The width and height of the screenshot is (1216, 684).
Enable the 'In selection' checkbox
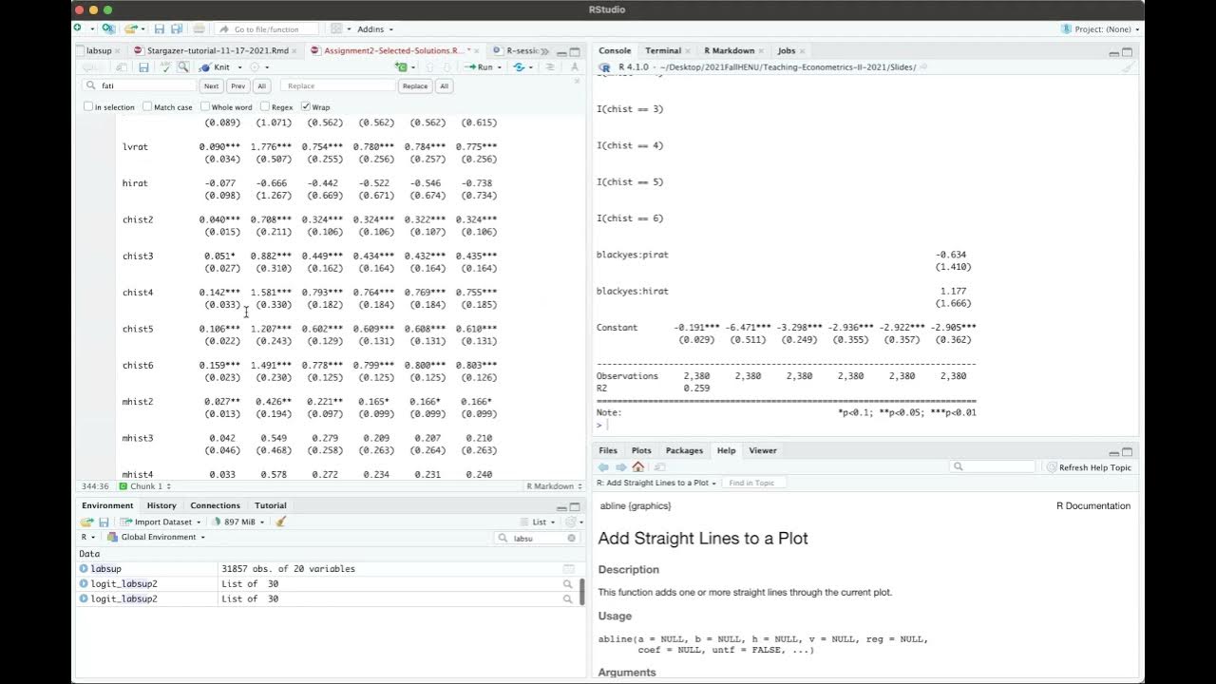pos(88,106)
